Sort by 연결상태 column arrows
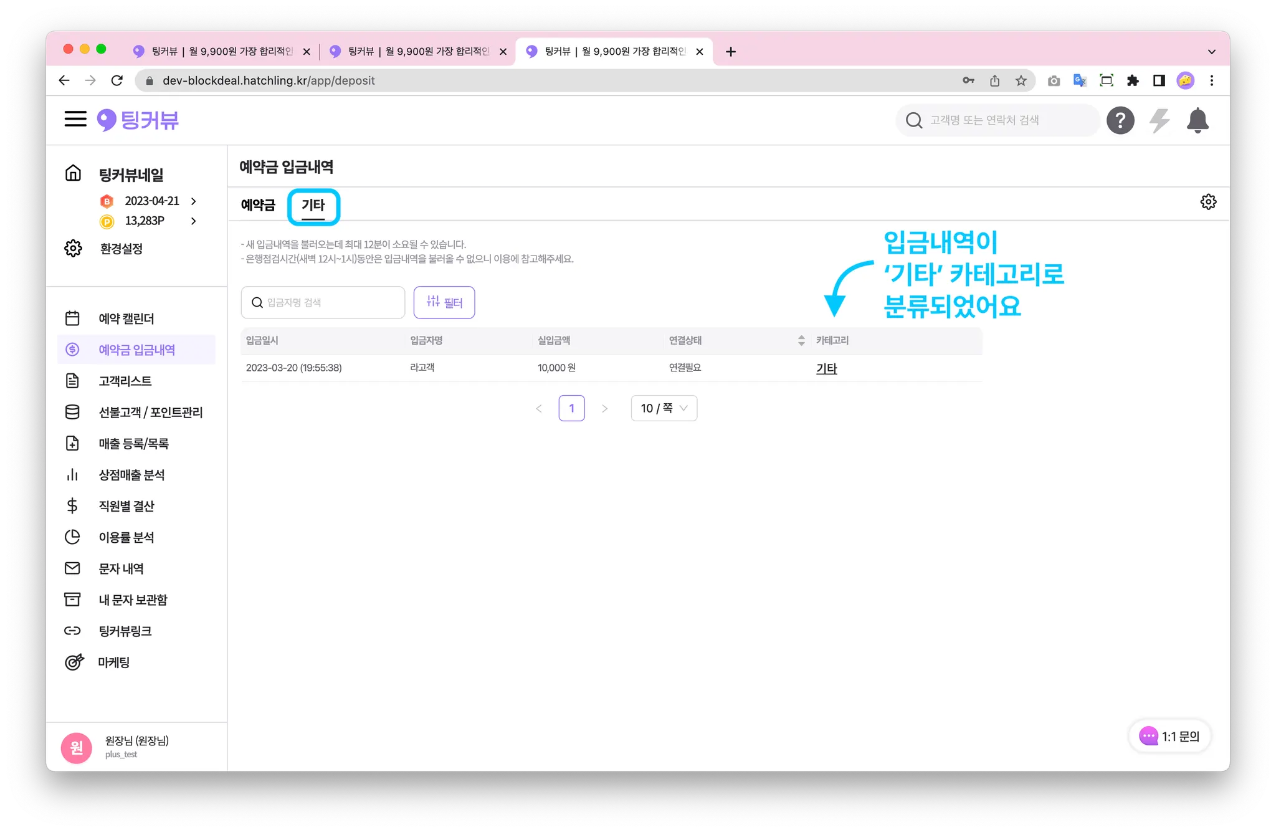Viewport: 1276px width, 832px height. pos(801,340)
